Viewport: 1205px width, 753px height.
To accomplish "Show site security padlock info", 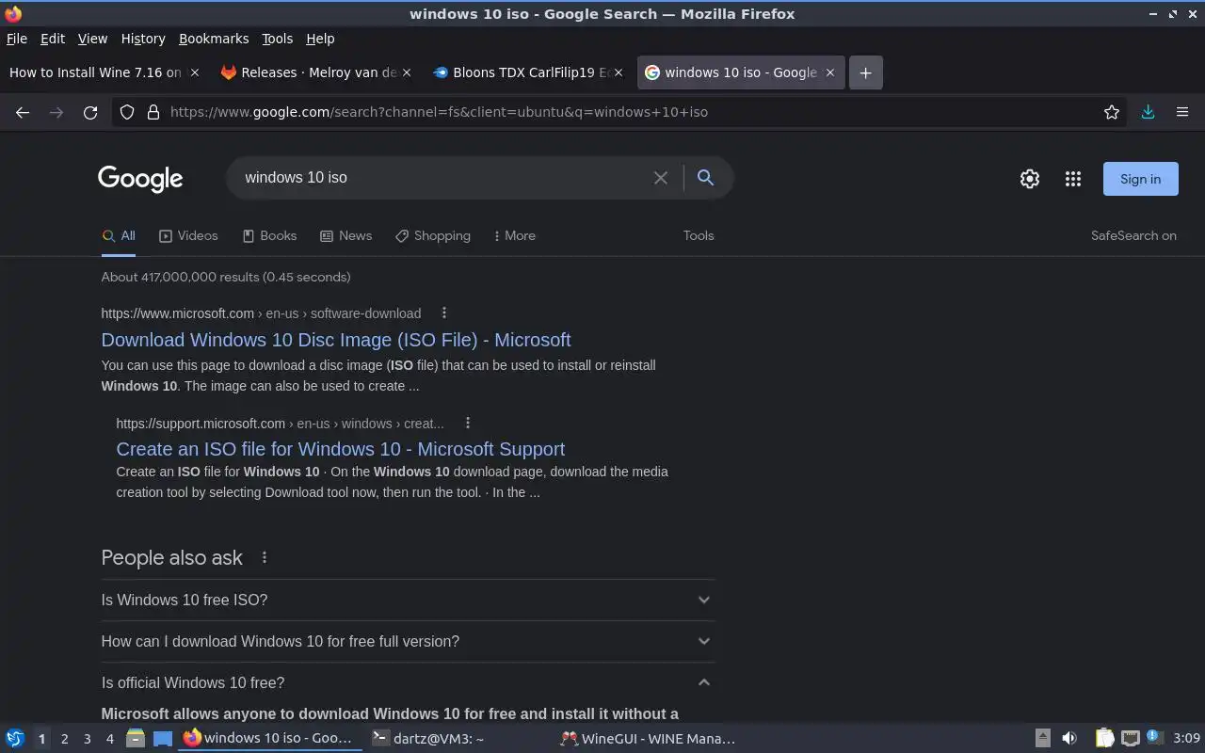I will click(x=153, y=112).
